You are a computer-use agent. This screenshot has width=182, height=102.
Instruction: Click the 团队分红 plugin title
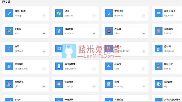point(168,64)
